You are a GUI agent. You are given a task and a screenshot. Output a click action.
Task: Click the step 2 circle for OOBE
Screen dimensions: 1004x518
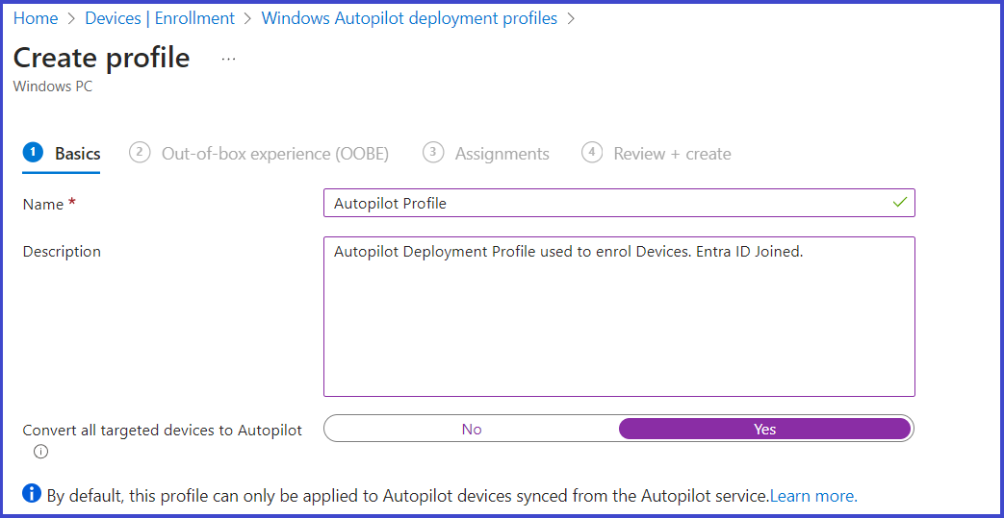139,153
